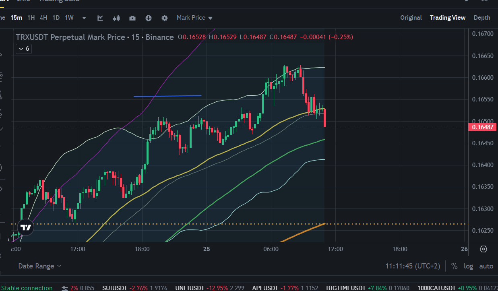Toggle auto scale mode
This screenshot has width=498, height=291.
coord(486,266)
